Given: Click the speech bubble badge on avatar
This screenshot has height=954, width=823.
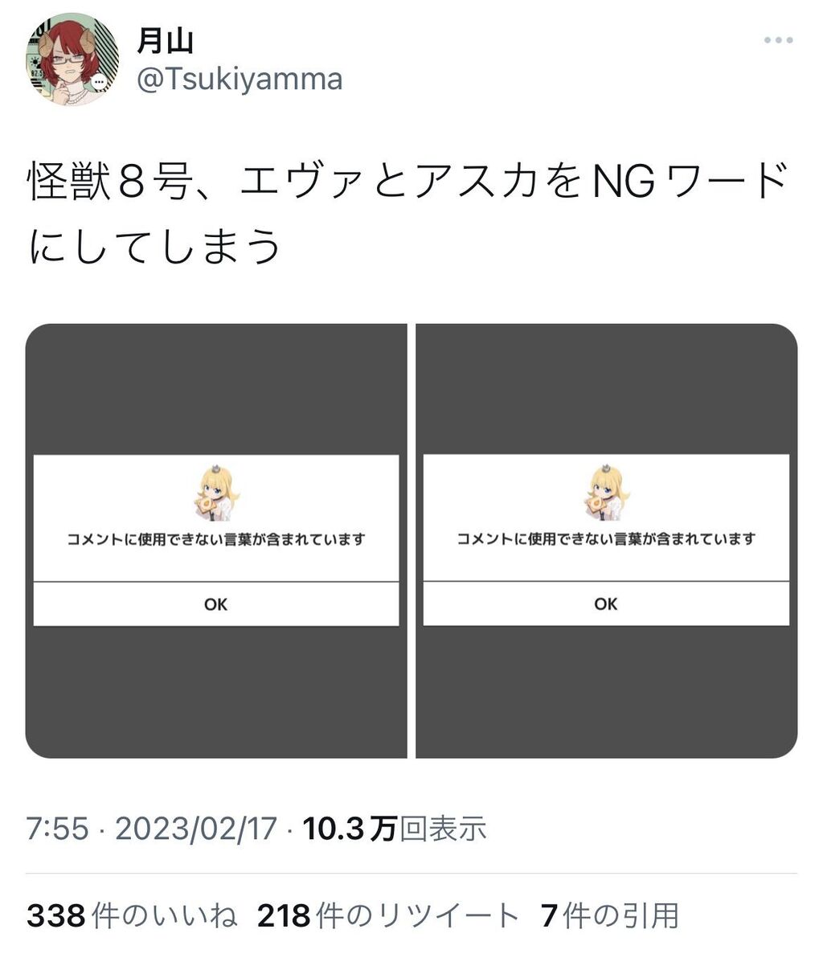Looking at the screenshot, I should click(99, 81).
